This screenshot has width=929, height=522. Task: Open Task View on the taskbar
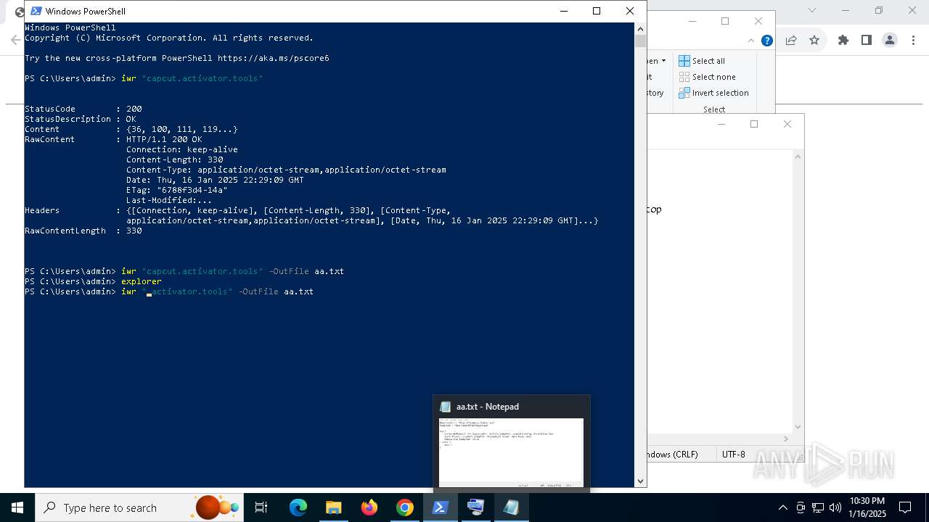pos(261,507)
